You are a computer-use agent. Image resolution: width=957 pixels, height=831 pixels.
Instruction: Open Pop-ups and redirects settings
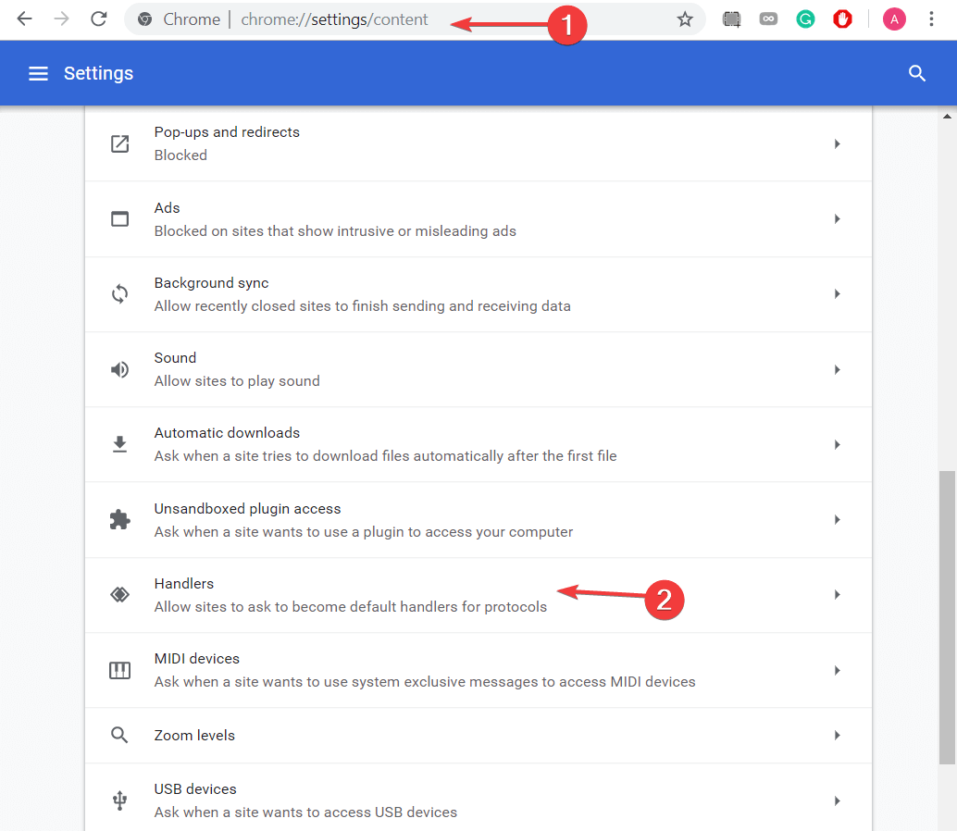click(x=227, y=131)
